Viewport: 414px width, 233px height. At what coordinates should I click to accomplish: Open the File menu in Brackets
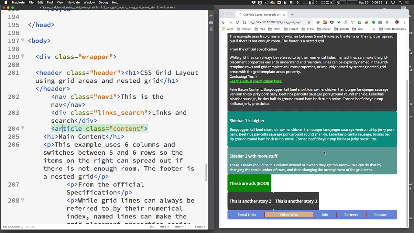[31, 3]
